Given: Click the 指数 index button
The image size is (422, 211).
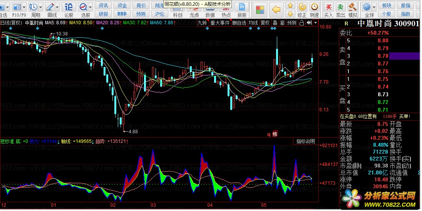Looking at the screenshot, I should (x=405, y=14).
